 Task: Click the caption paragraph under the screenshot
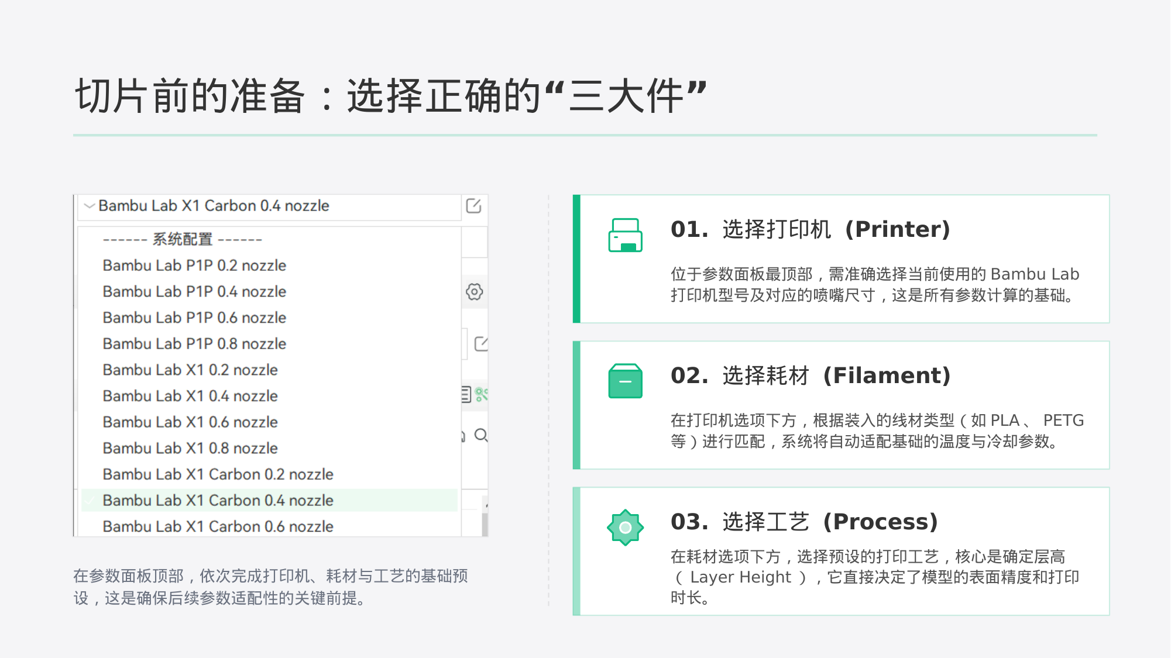tap(270, 587)
